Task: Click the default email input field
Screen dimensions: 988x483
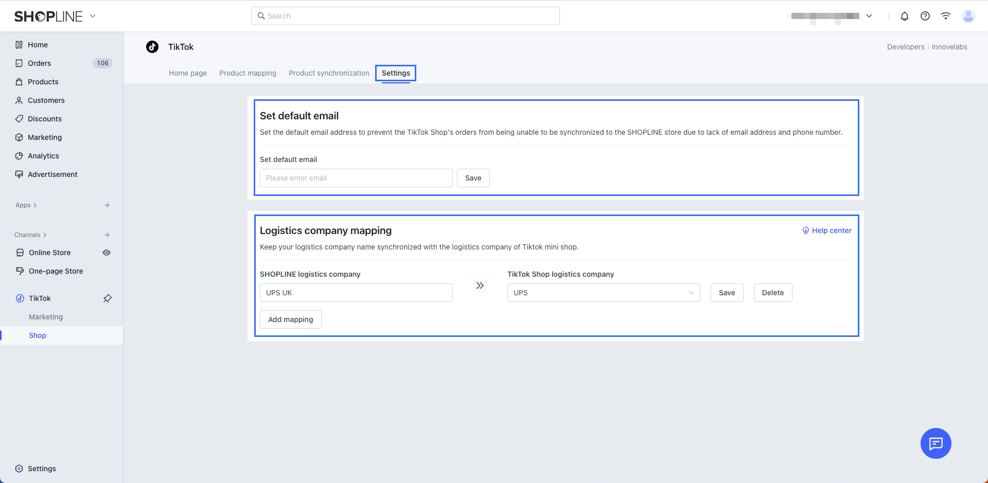Action: click(356, 178)
